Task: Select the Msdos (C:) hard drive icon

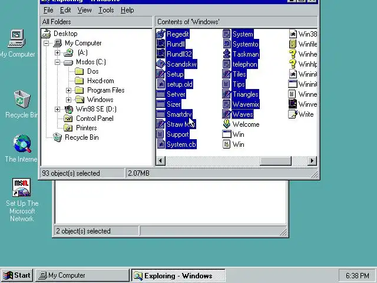Action: [68, 62]
